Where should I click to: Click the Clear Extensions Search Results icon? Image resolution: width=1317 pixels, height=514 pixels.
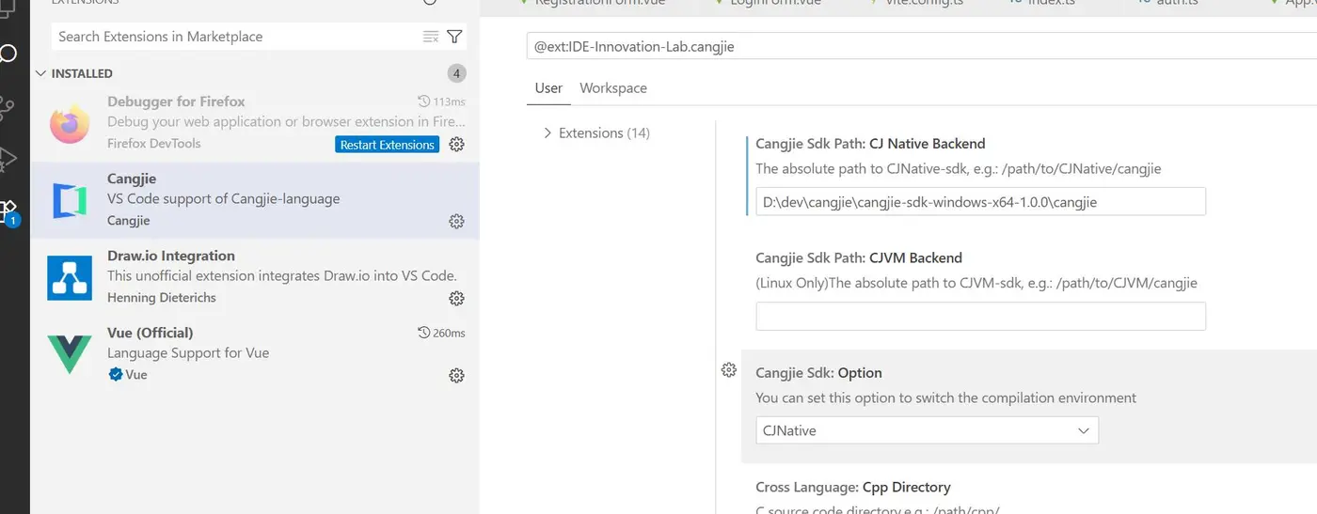(x=431, y=37)
